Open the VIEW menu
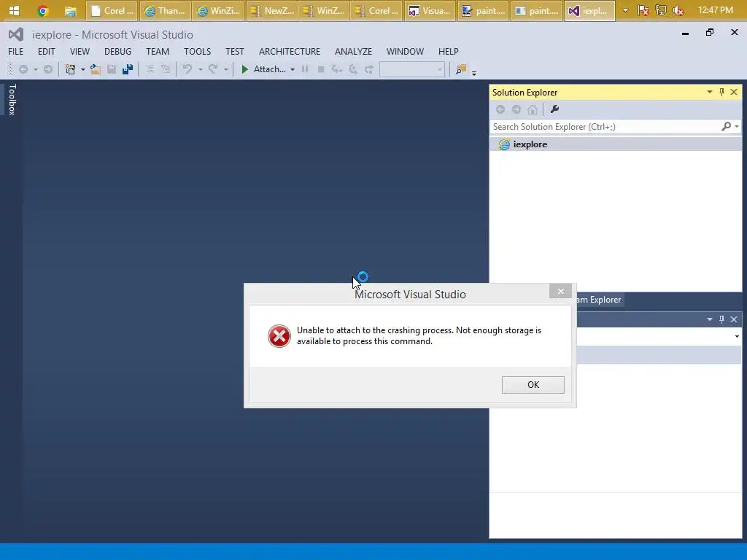Viewport: 747px width, 560px height. [x=80, y=52]
